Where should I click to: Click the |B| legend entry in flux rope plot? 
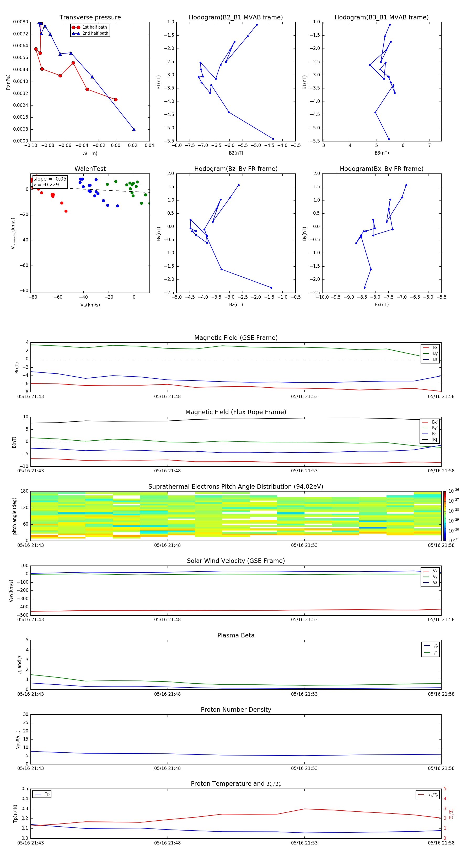click(x=430, y=440)
